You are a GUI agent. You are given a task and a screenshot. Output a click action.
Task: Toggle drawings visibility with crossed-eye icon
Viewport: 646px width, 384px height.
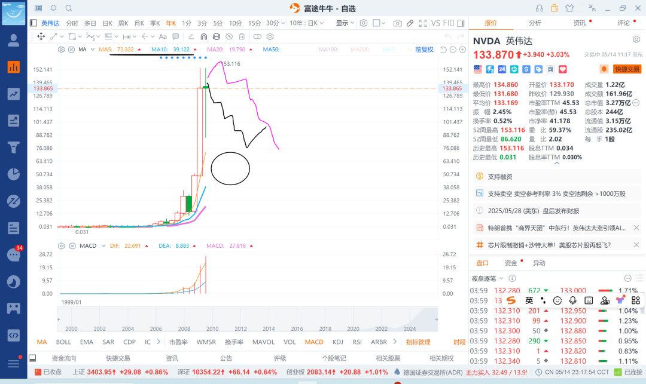coord(229,36)
